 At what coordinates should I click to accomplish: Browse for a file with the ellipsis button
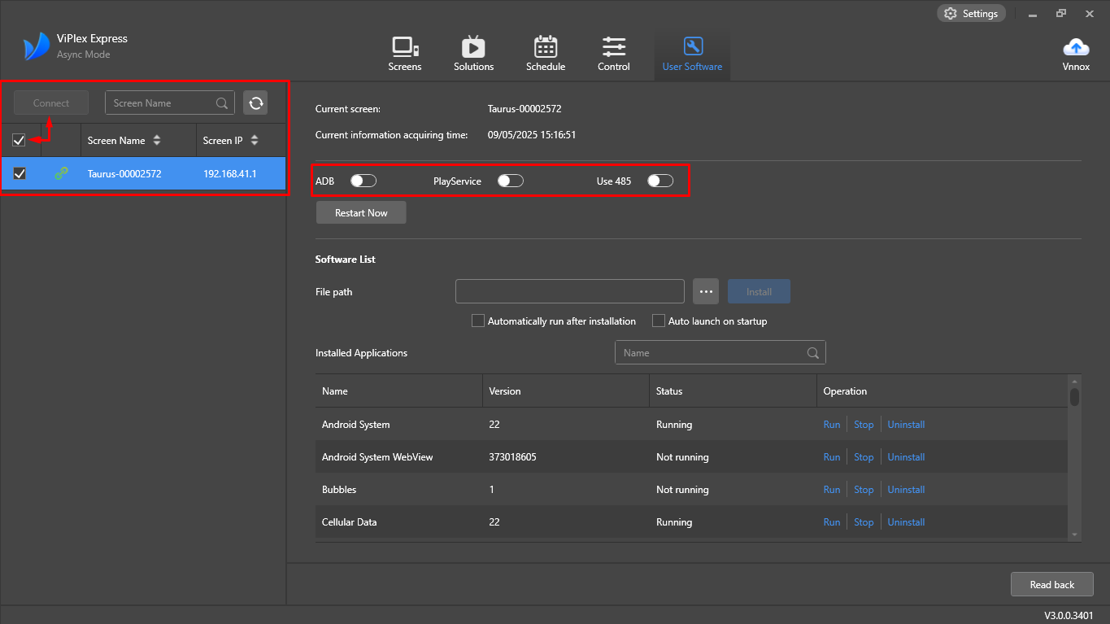tap(706, 291)
